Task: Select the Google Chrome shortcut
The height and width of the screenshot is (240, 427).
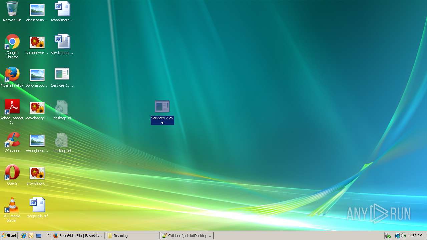Action: (x=12, y=46)
